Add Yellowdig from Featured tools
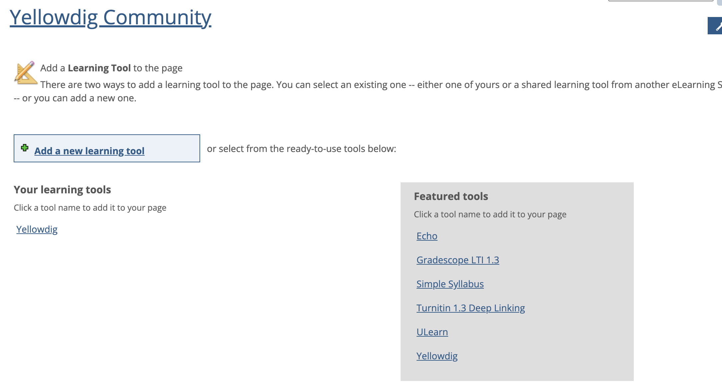Viewport: 722px width, 386px height. point(437,356)
